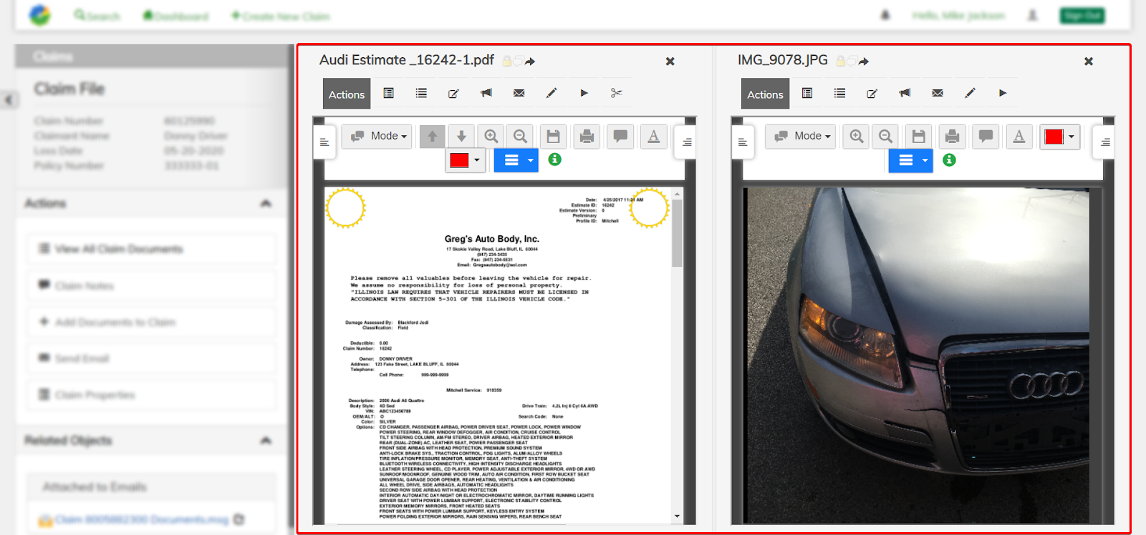
Task: Click zoom in on the Audi Estimate PDF viewer
Action: 491,136
